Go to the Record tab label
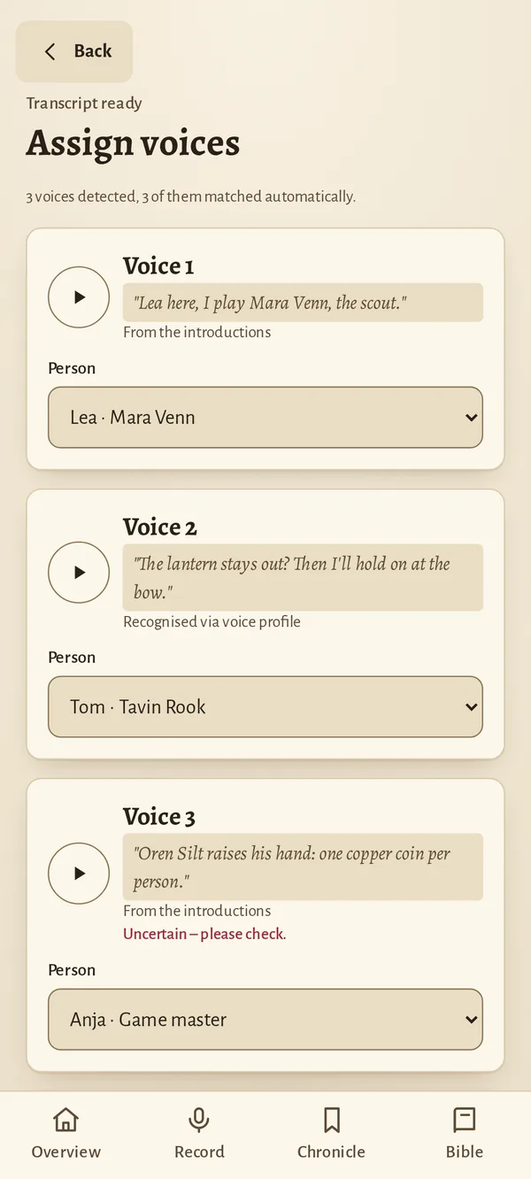The height and width of the screenshot is (1179, 531). 199,1152
